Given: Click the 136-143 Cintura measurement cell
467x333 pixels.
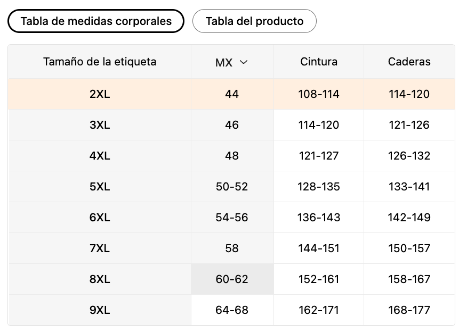Looking at the screenshot, I should (x=319, y=218).
